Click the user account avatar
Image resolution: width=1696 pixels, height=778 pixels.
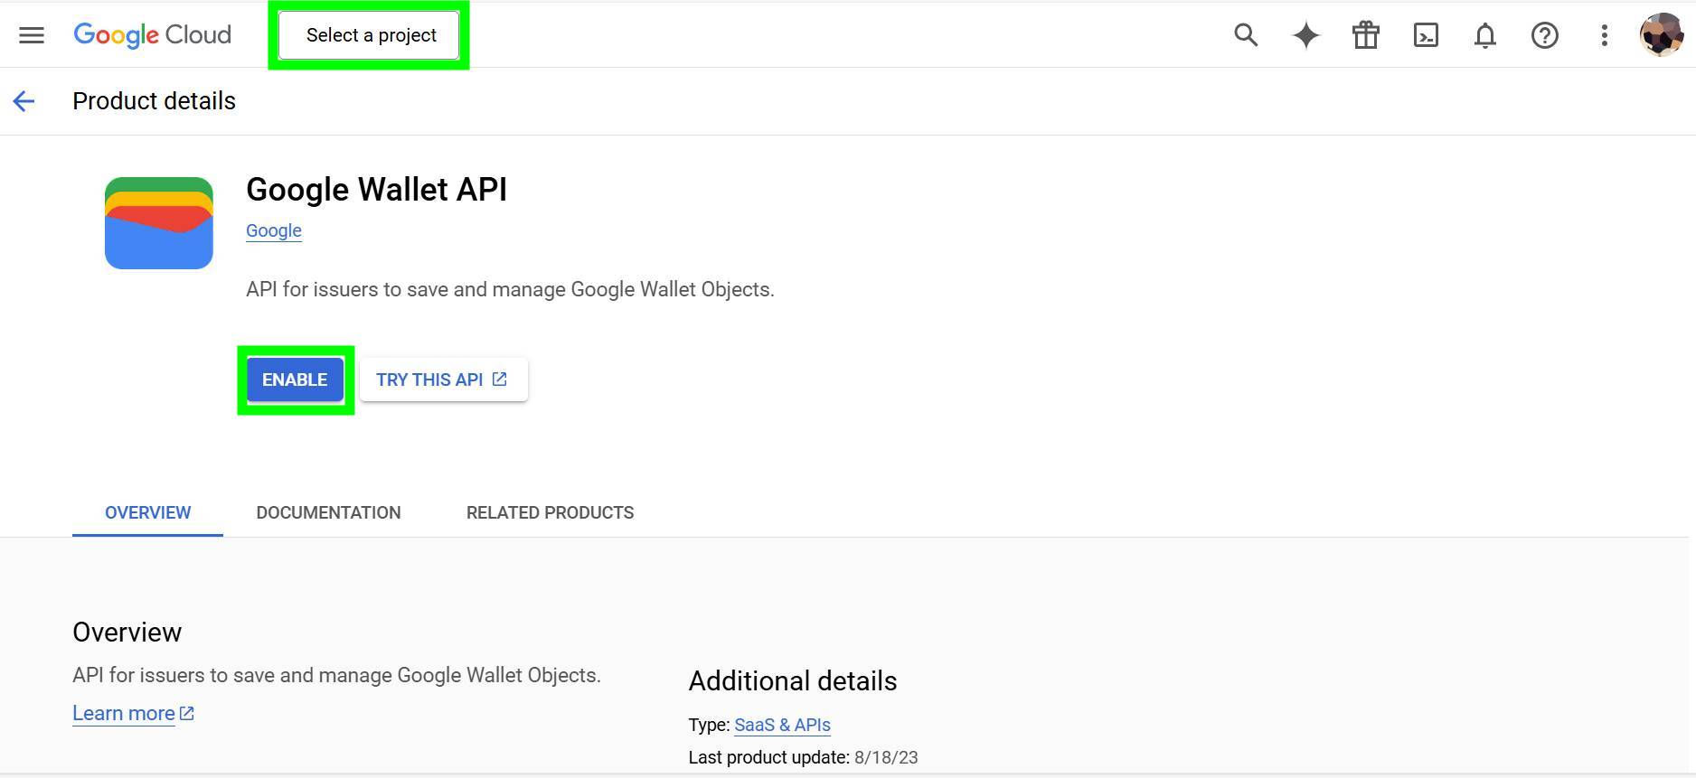[1662, 35]
